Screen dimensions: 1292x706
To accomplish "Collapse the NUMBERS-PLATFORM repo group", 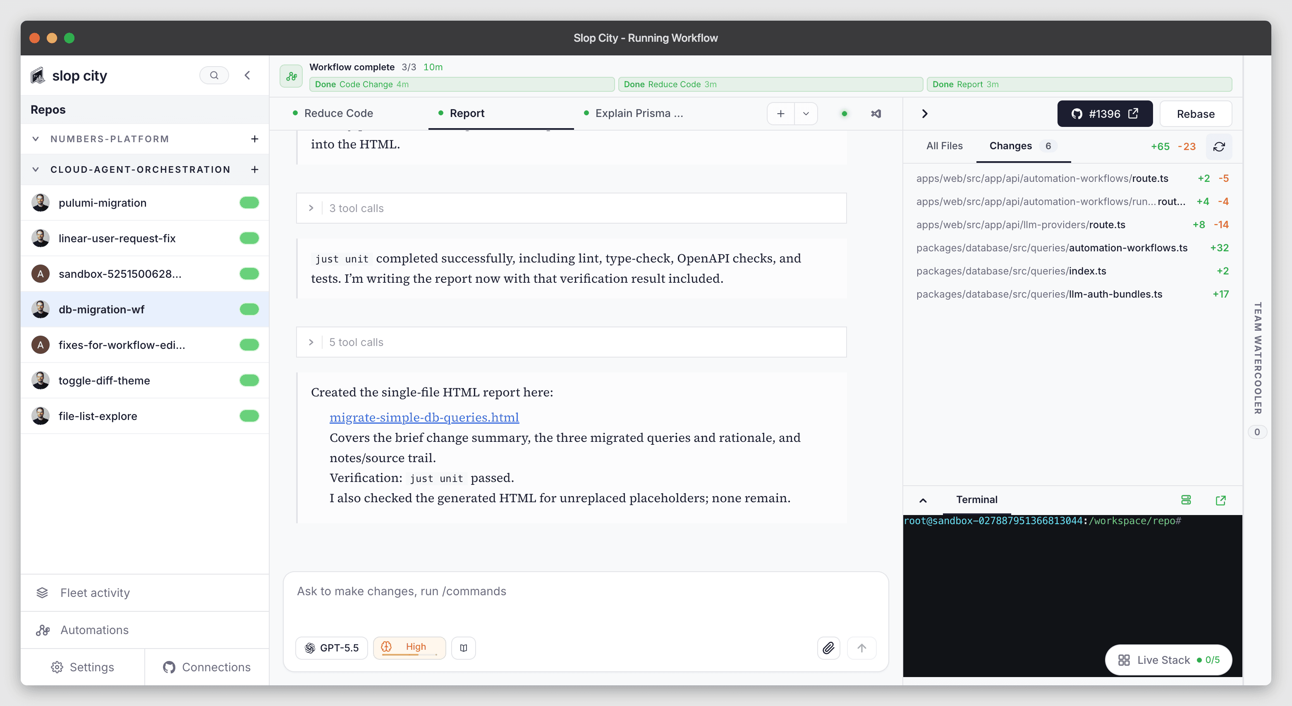I will pos(36,139).
